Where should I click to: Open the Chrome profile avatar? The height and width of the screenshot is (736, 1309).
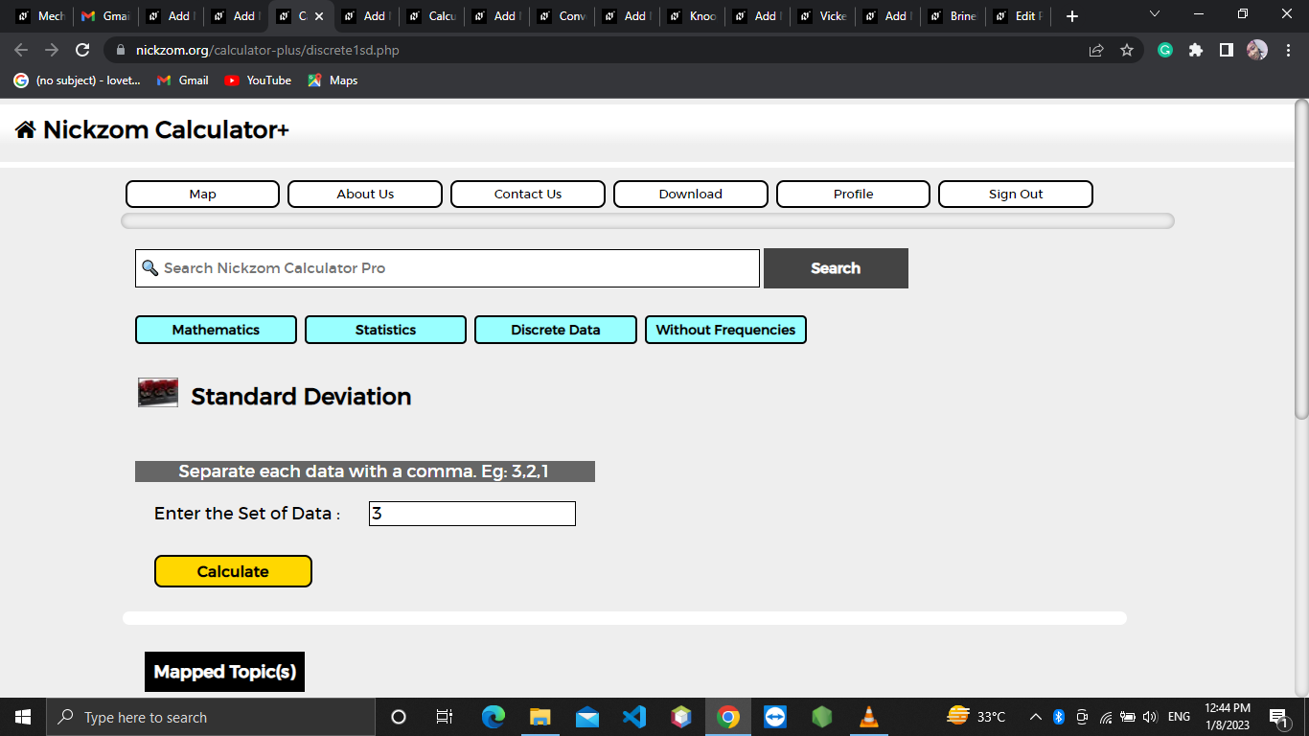(x=1257, y=50)
